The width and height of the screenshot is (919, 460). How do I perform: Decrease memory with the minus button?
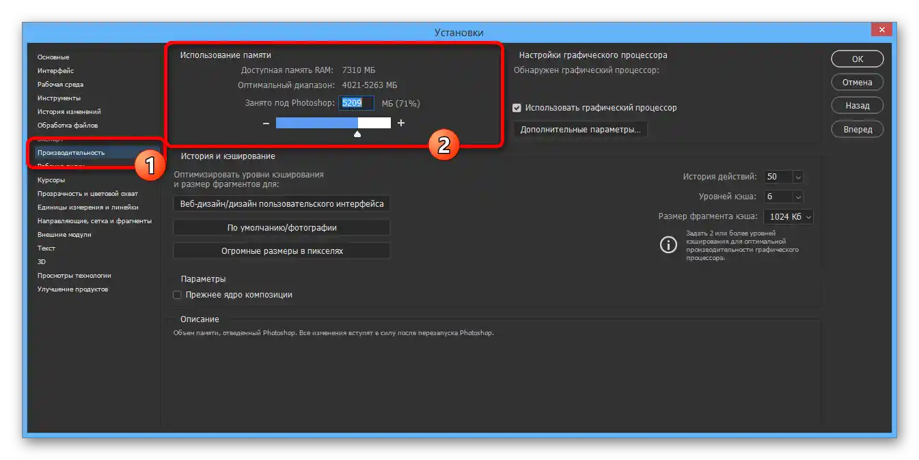[x=266, y=124]
